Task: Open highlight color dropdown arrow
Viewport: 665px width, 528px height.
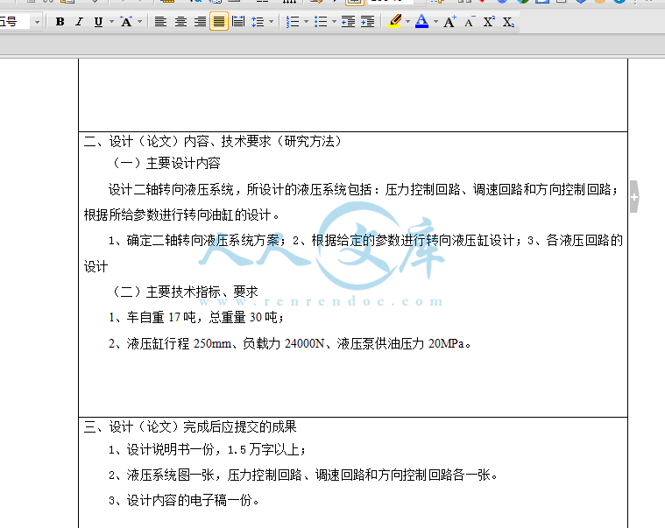Action: point(407,22)
